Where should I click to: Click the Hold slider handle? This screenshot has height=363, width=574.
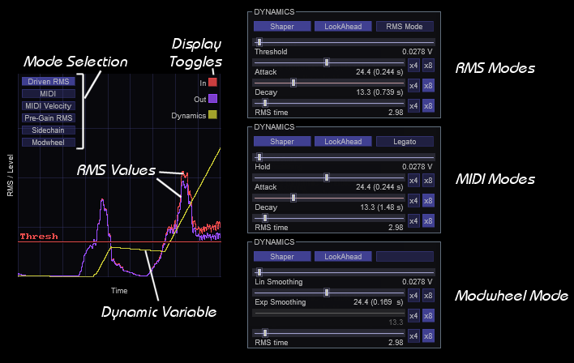pyautogui.click(x=259, y=157)
